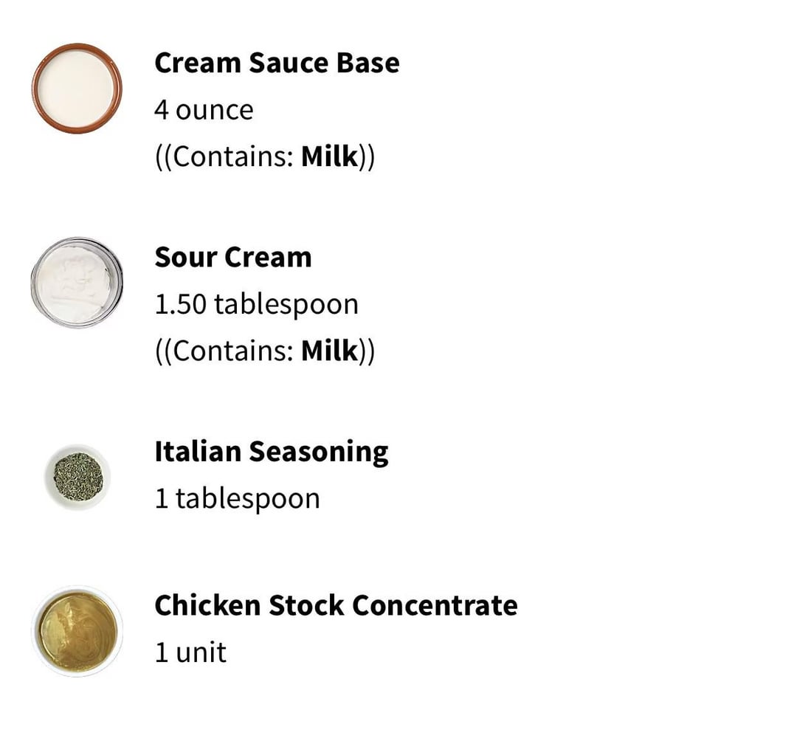Click the word "Concentrate" in the last title

(435, 605)
